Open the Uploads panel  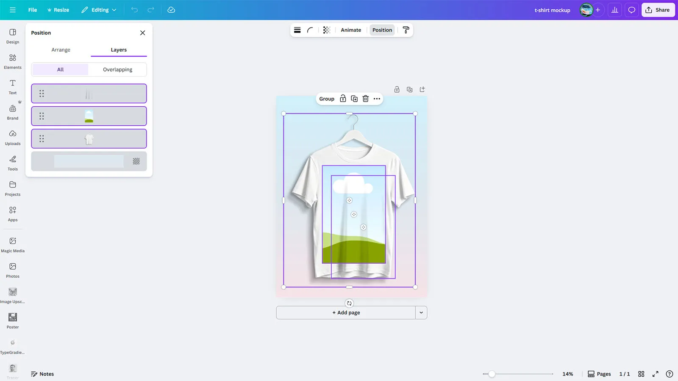click(13, 138)
